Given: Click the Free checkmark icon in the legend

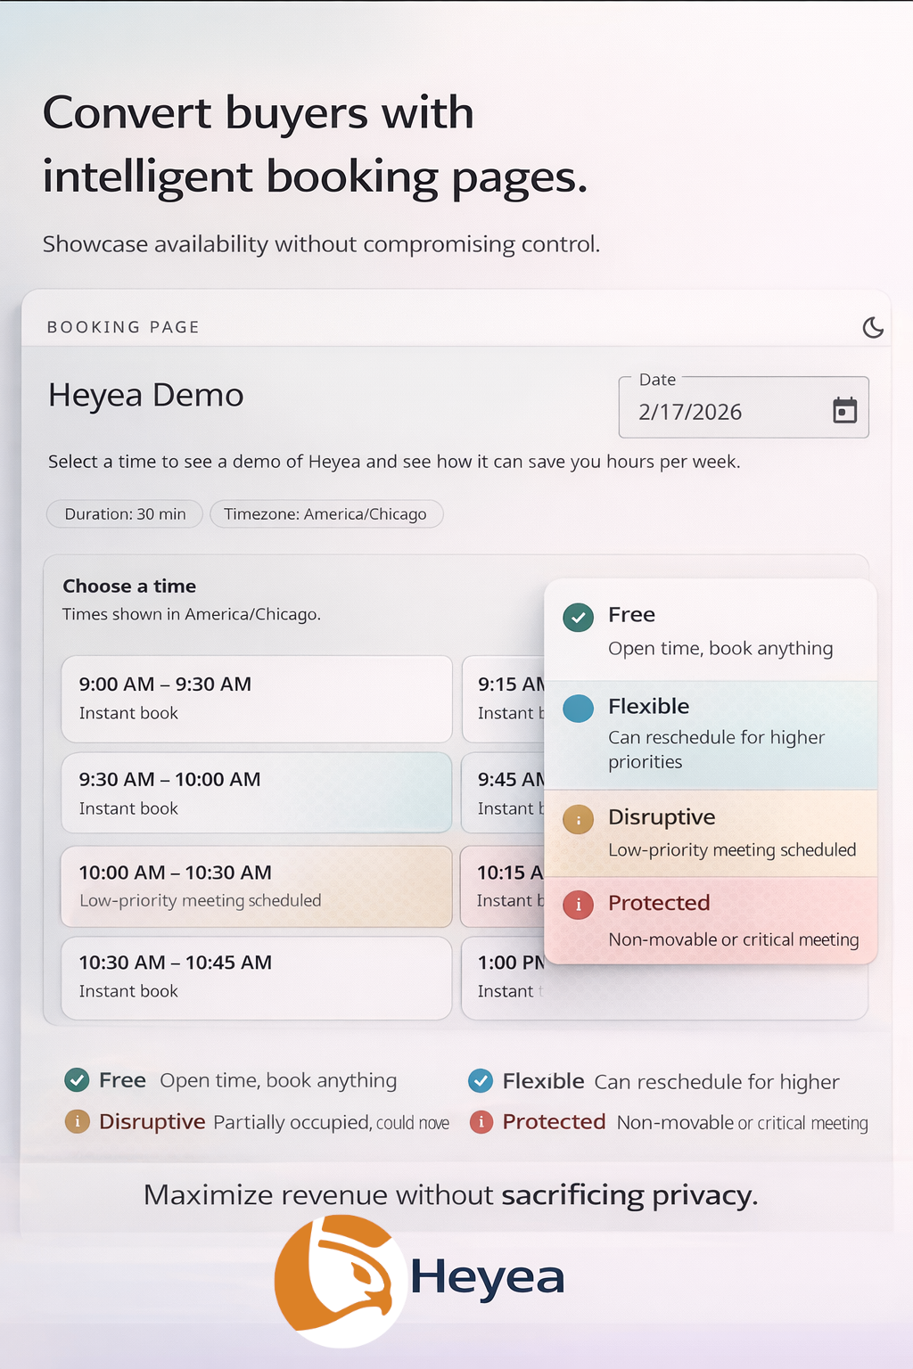Looking at the screenshot, I should pyautogui.click(x=77, y=1080).
